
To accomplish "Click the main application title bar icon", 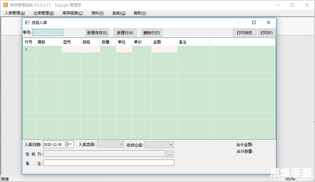I will click(x=6, y=5).
